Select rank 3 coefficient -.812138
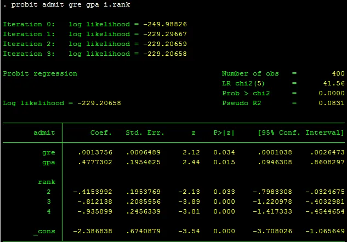The height and width of the screenshot is (242, 347). [x=95, y=201]
